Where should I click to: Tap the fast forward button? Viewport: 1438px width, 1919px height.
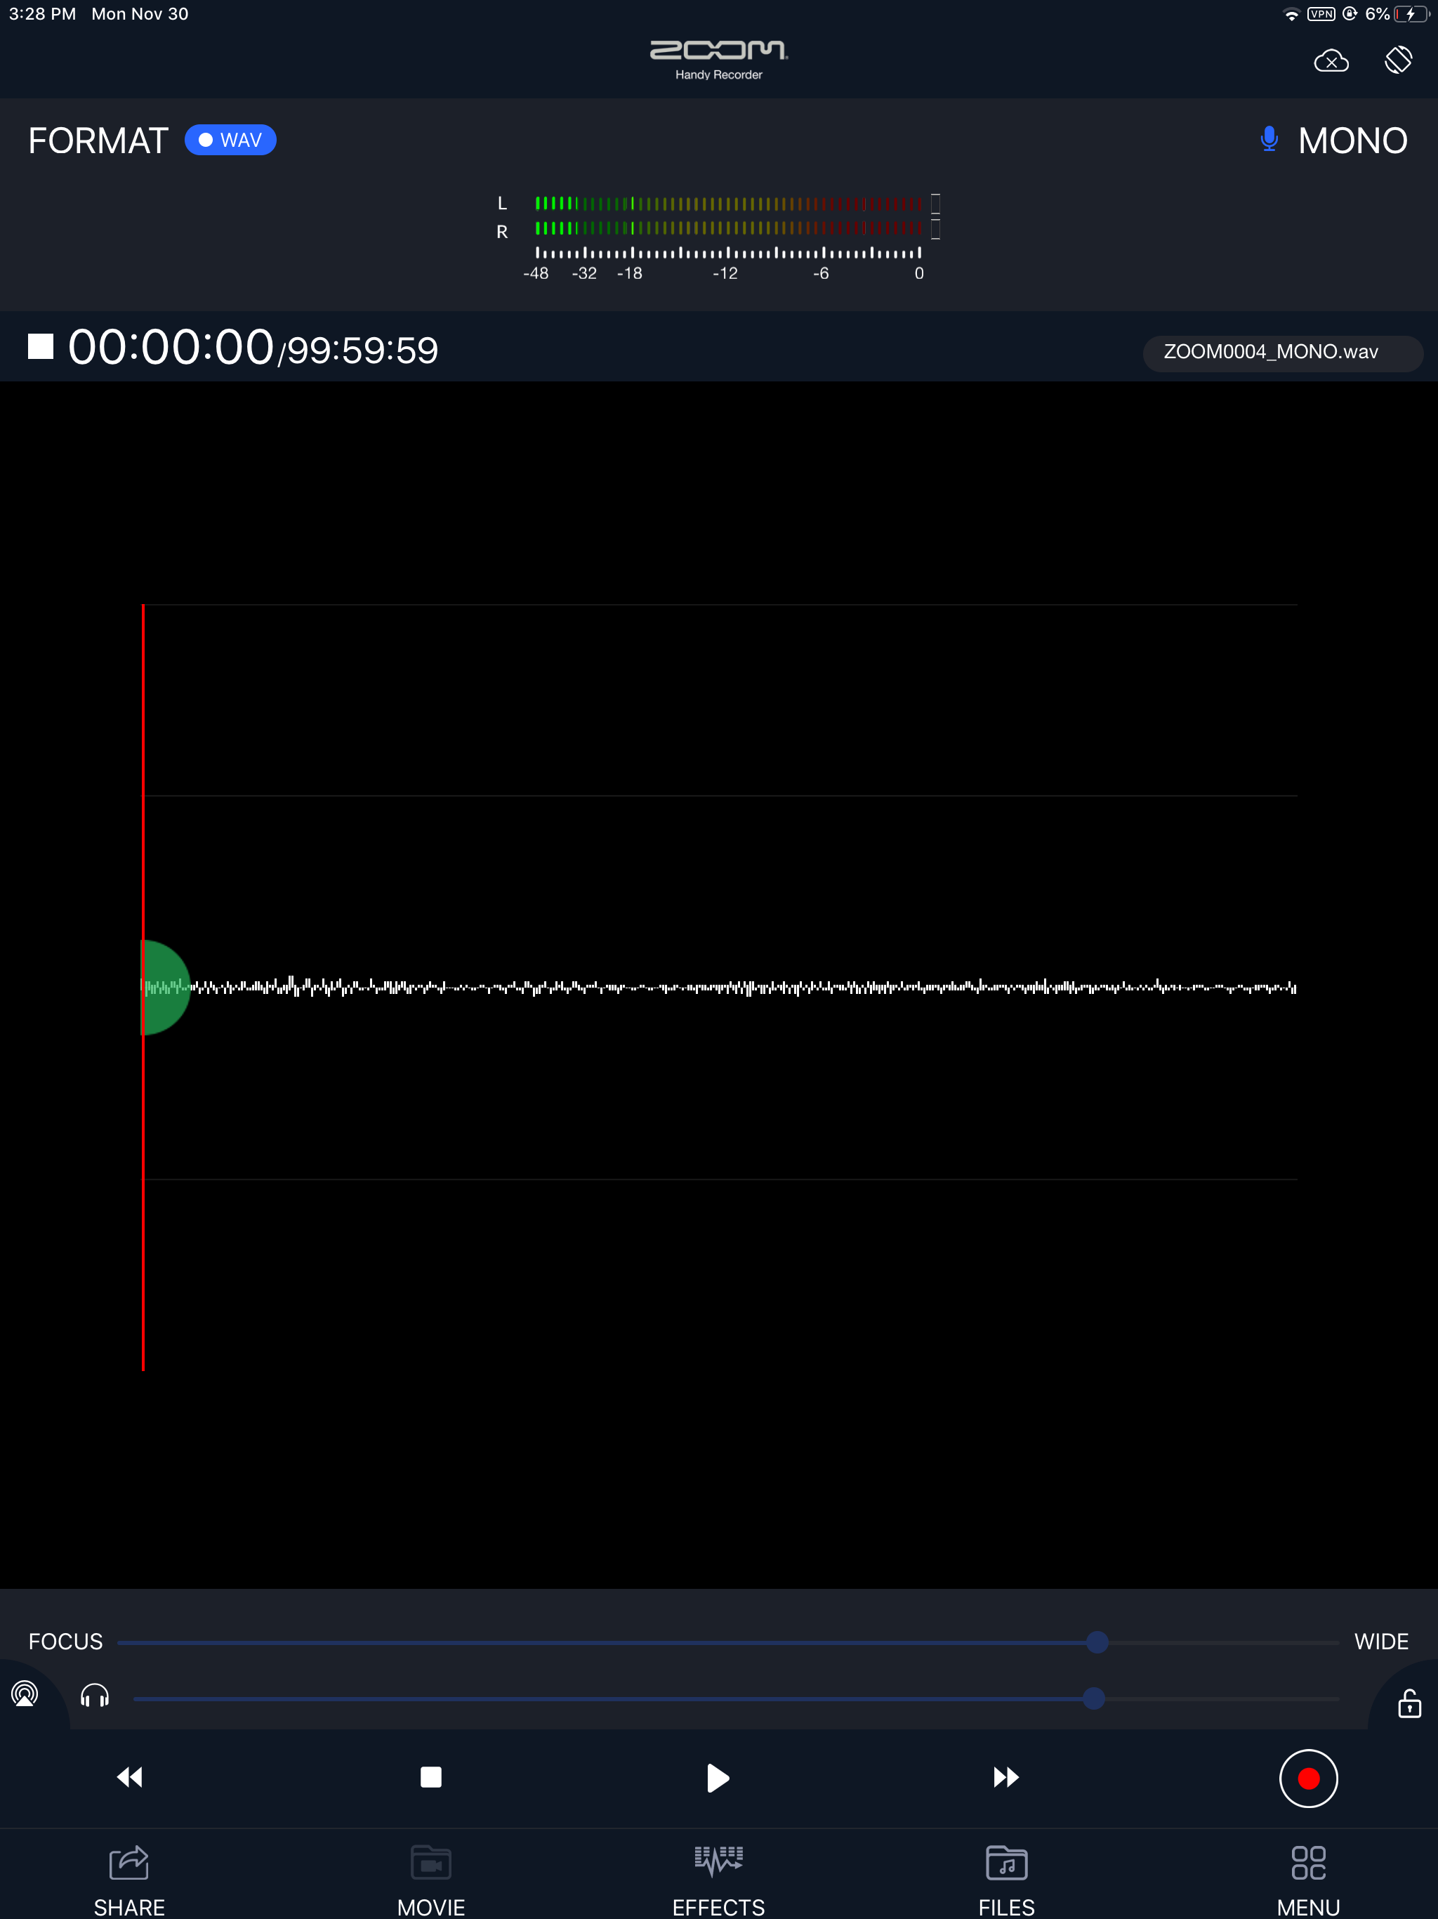point(1005,1776)
